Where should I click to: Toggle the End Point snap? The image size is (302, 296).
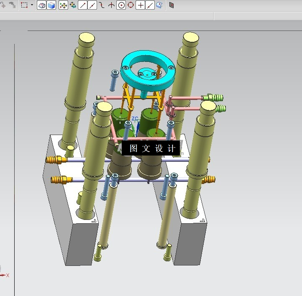coord(83,5)
